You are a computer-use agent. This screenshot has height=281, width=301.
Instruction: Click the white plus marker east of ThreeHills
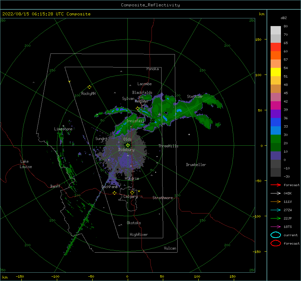(189, 134)
